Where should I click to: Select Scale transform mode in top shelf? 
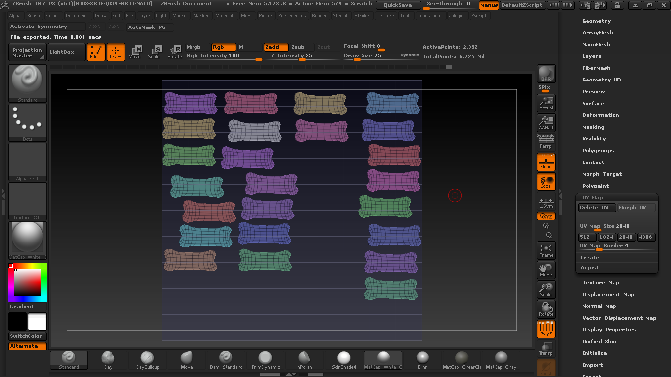pos(154,52)
